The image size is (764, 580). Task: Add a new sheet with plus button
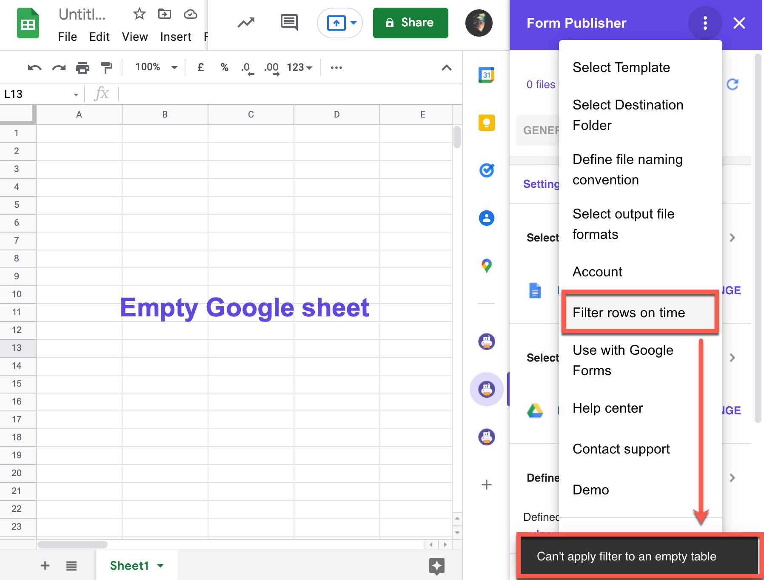coord(45,566)
